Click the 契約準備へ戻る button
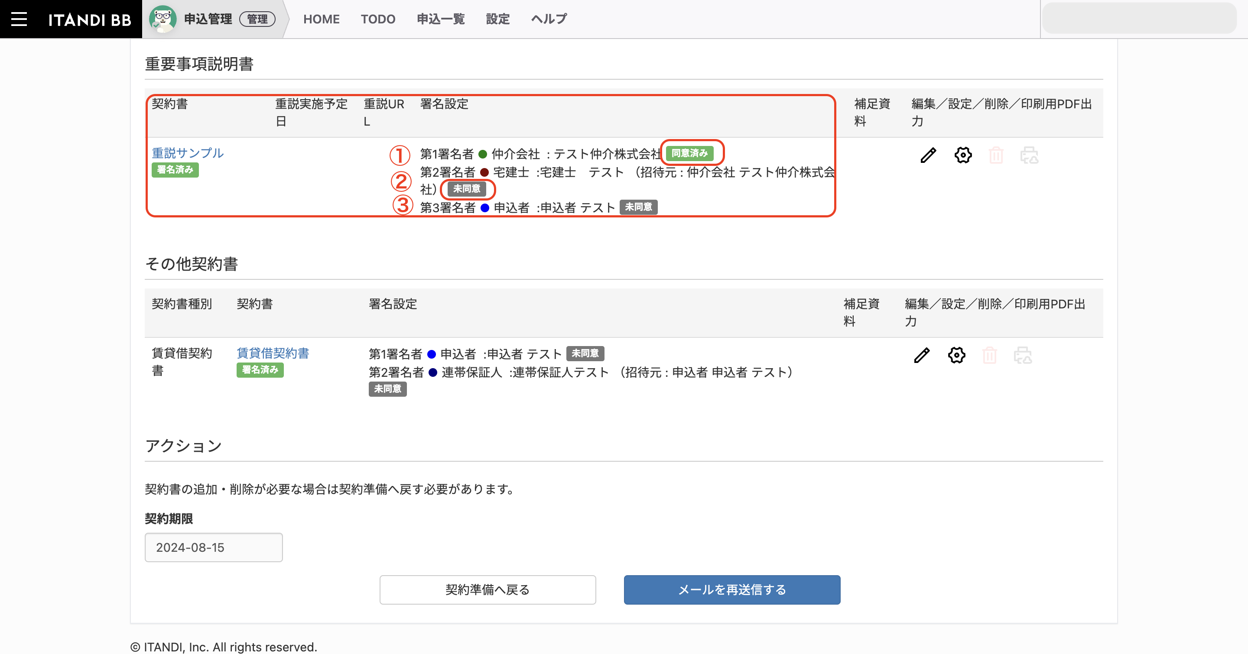The image size is (1248, 654). 487,589
